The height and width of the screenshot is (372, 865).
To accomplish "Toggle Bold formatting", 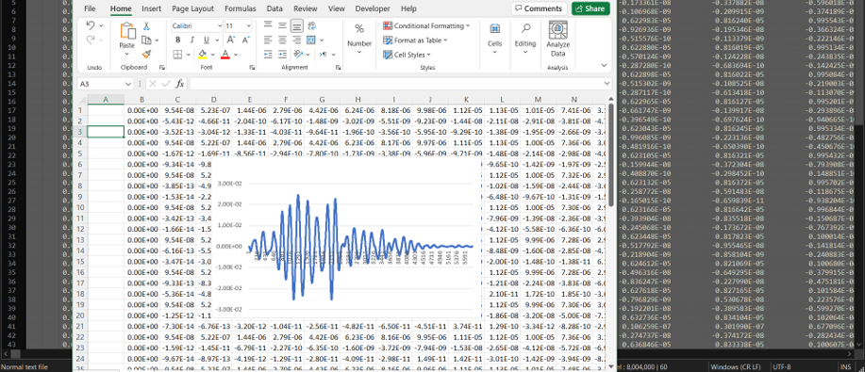I will pos(177,40).
